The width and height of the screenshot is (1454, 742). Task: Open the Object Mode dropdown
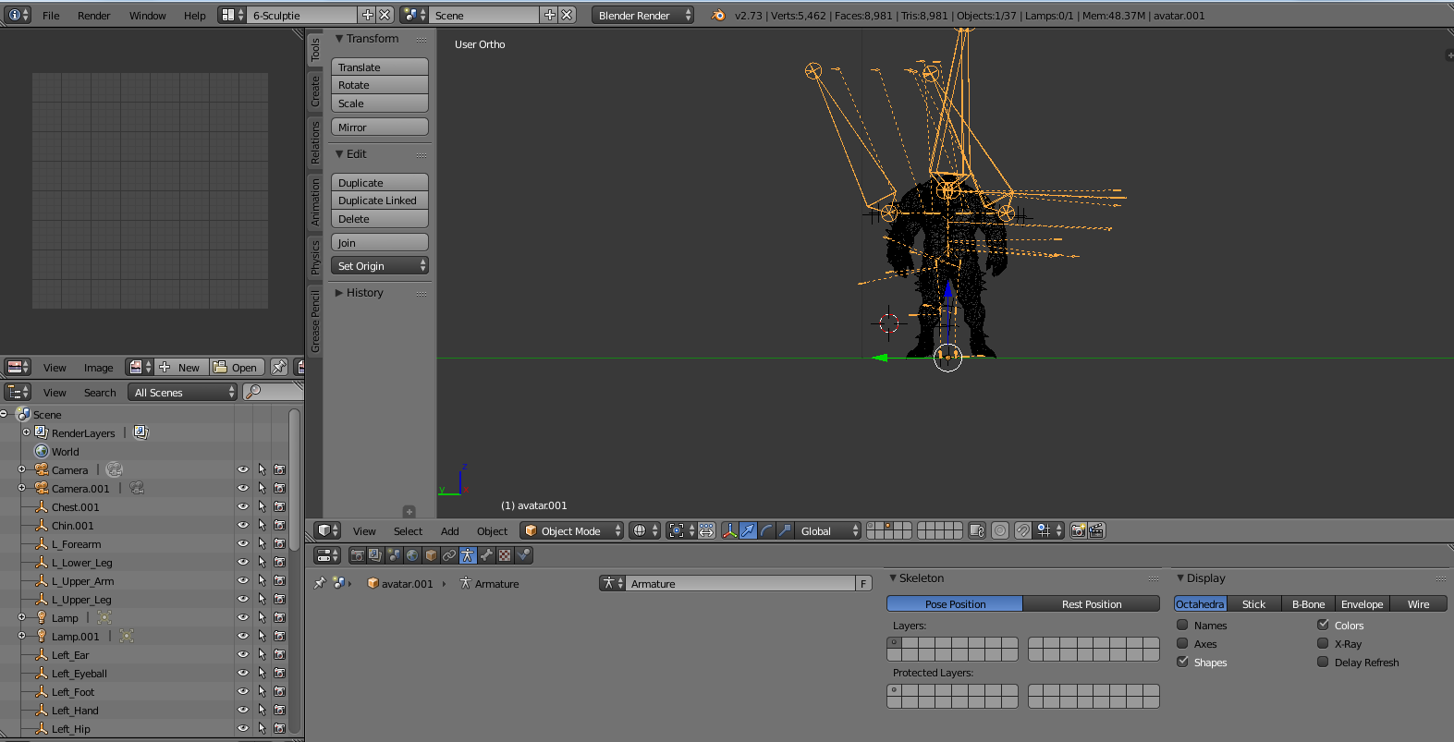pos(572,530)
